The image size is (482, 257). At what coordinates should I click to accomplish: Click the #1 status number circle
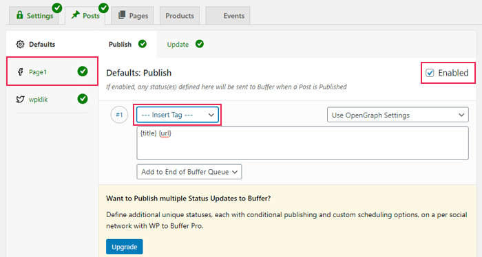click(x=119, y=115)
